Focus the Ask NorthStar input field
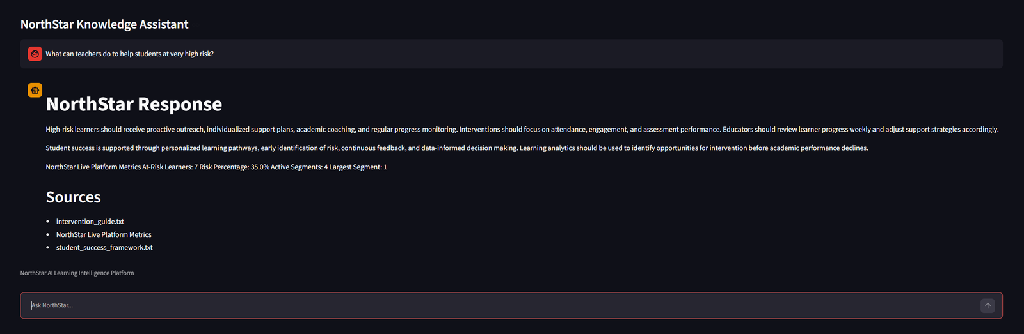 coord(504,305)
